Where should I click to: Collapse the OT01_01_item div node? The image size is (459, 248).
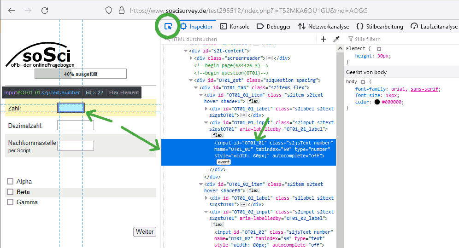(201, 95)
